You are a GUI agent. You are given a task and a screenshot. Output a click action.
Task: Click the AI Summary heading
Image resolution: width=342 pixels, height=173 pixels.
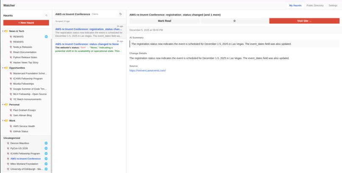click(x=137, y=37)
